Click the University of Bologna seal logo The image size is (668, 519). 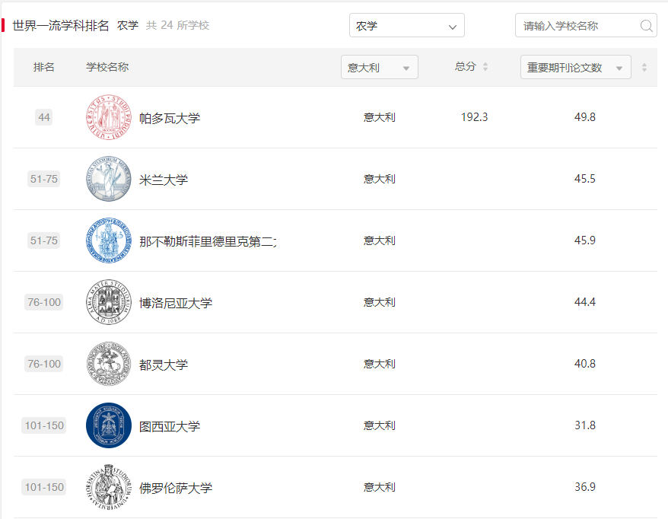click(108, 302)
